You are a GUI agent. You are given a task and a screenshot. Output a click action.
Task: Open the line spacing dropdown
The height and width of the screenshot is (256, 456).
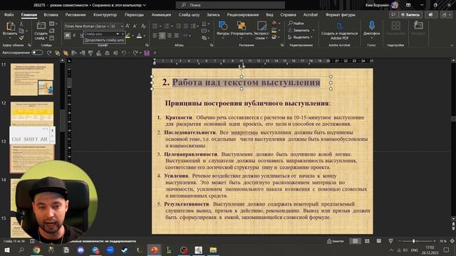(x=194, y=26)
